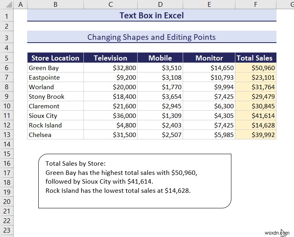
Task: Click the 'Store Location' header cell
Action: 55,58
